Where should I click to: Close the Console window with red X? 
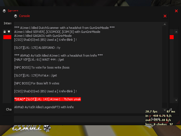click(165, 16)
